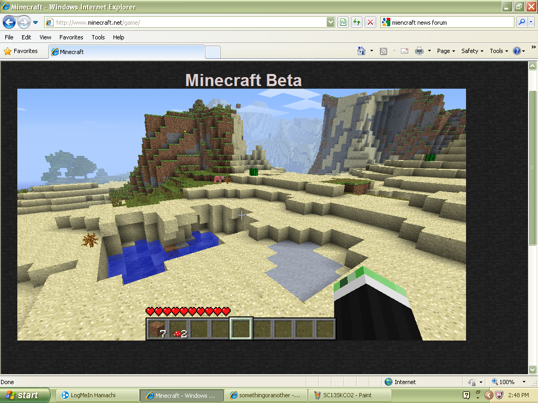Select hotbar slot with 7 dirt blocks

coord(158,329)
